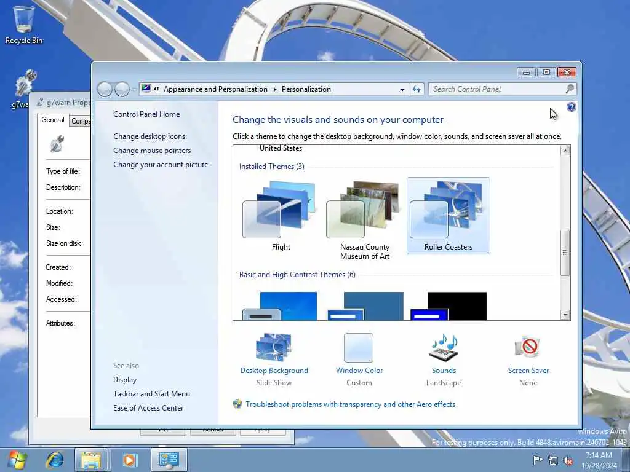
Task: Choose the Windows 7 Basic theme thumbnail
Action: coord(280,306)
